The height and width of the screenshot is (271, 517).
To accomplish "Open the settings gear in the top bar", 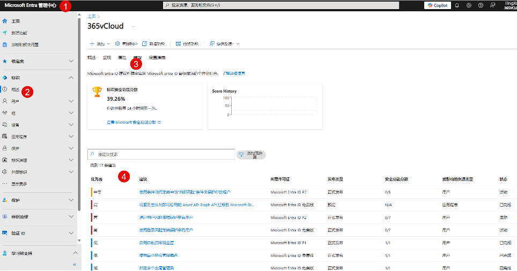I will click(x=469, y=5).
